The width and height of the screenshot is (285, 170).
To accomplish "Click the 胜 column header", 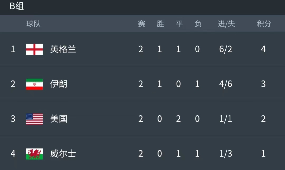I will click(x=160, y=23).
